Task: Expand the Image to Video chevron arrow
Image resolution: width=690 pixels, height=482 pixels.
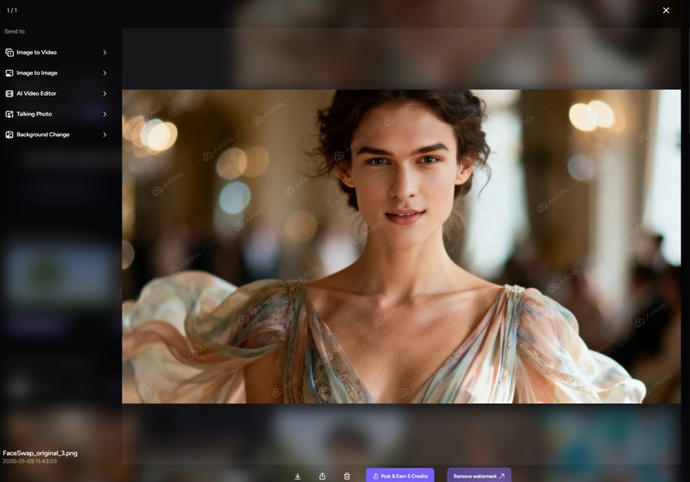Action: 104,53
